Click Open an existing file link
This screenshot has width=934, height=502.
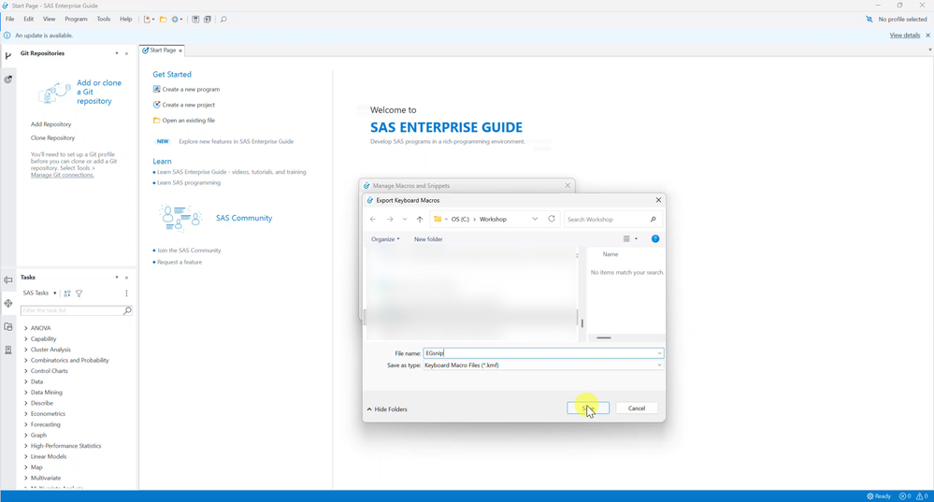188,121
